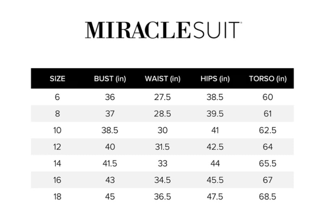
Task: Click the 68.5 torso measurement
Action: tap(267, 197)
